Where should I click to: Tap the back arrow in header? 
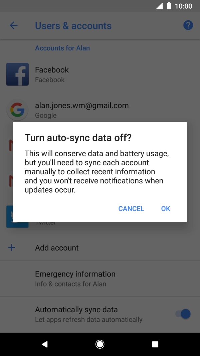pyautogui.click(x=14, y=25)
